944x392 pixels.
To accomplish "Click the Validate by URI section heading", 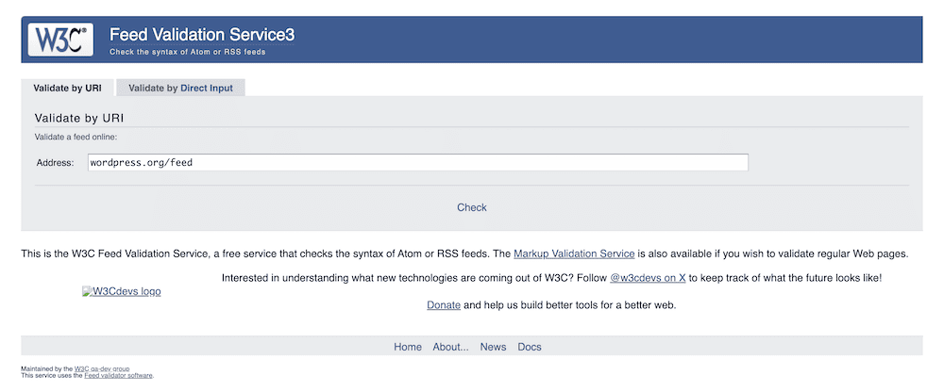I will click(79, 119).
